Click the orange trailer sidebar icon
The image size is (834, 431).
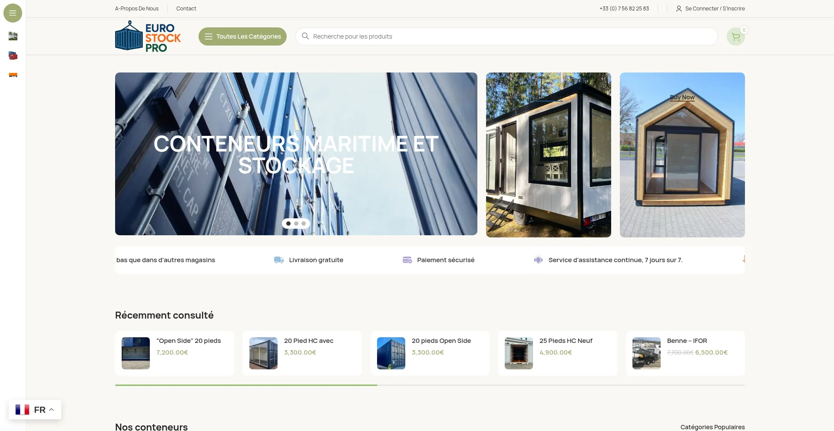13,75
